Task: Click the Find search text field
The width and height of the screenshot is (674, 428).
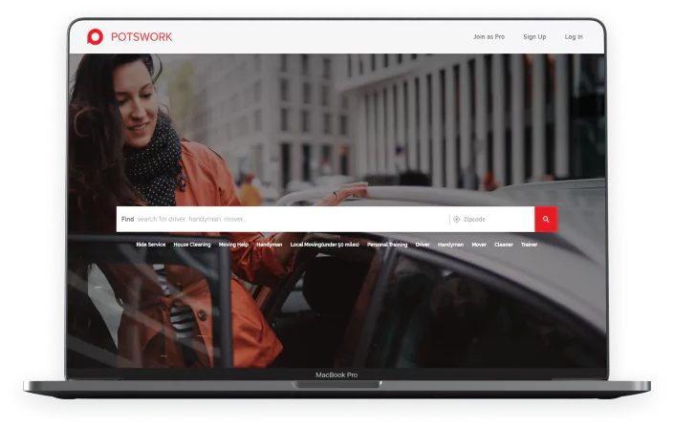Action: pos(287,219)
